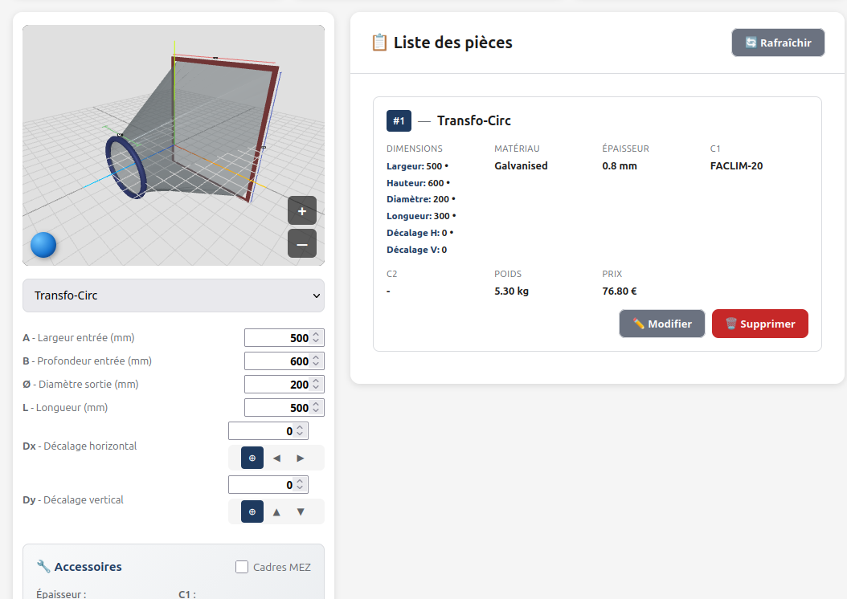Delete piece #1 with Supprimer
This screenshot has width=847, height=599.
760,324
